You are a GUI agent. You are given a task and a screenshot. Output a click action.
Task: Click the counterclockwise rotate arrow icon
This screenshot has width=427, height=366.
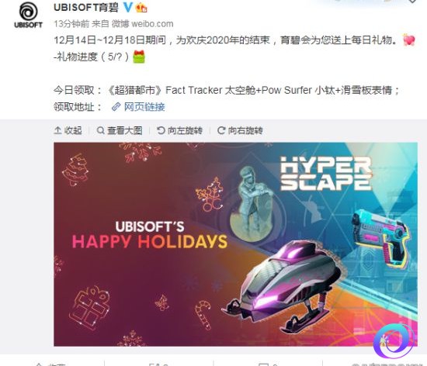(x=161, y=130)
